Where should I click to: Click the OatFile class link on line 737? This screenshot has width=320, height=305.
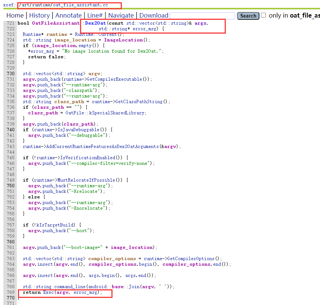click(75, 113)
